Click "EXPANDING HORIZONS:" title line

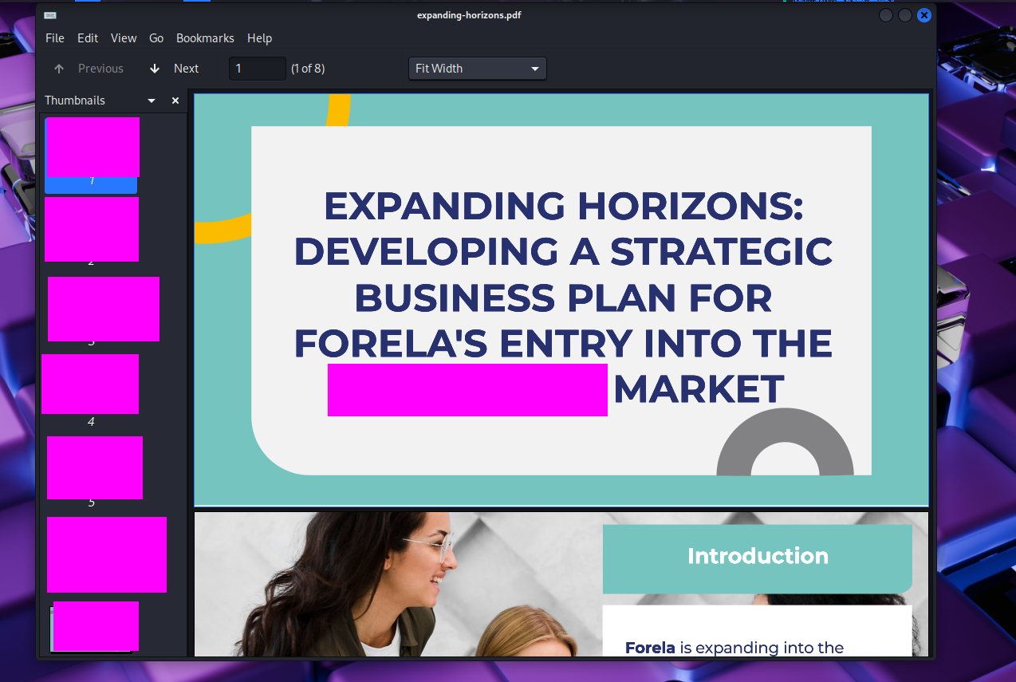tap(563, 207)
